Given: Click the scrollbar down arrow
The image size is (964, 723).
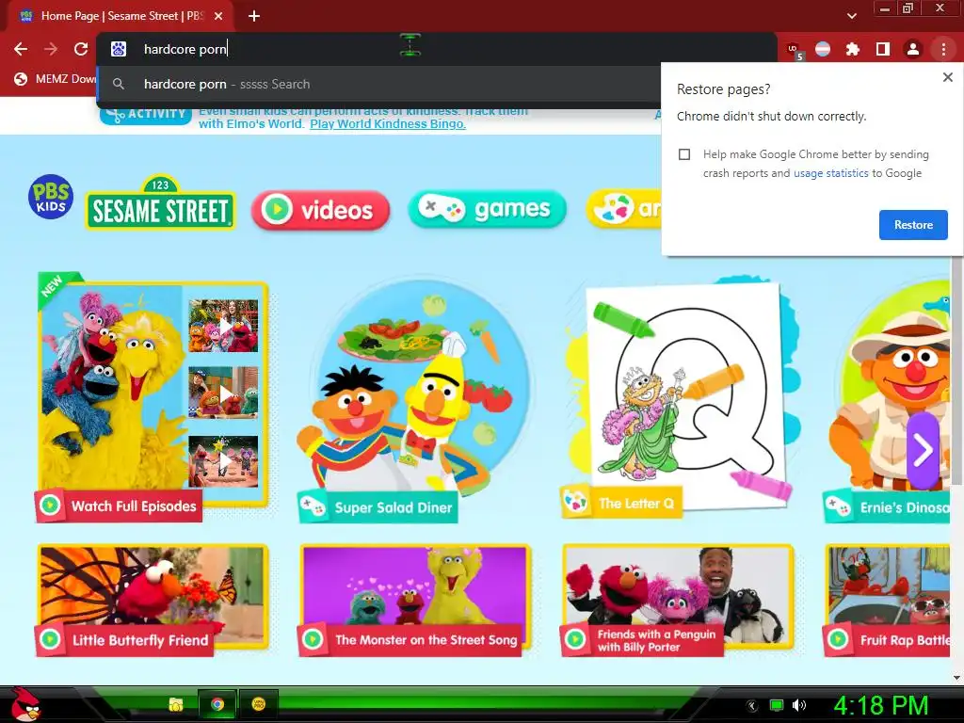Looking at the screenshot, I should (x=956, y=678).
